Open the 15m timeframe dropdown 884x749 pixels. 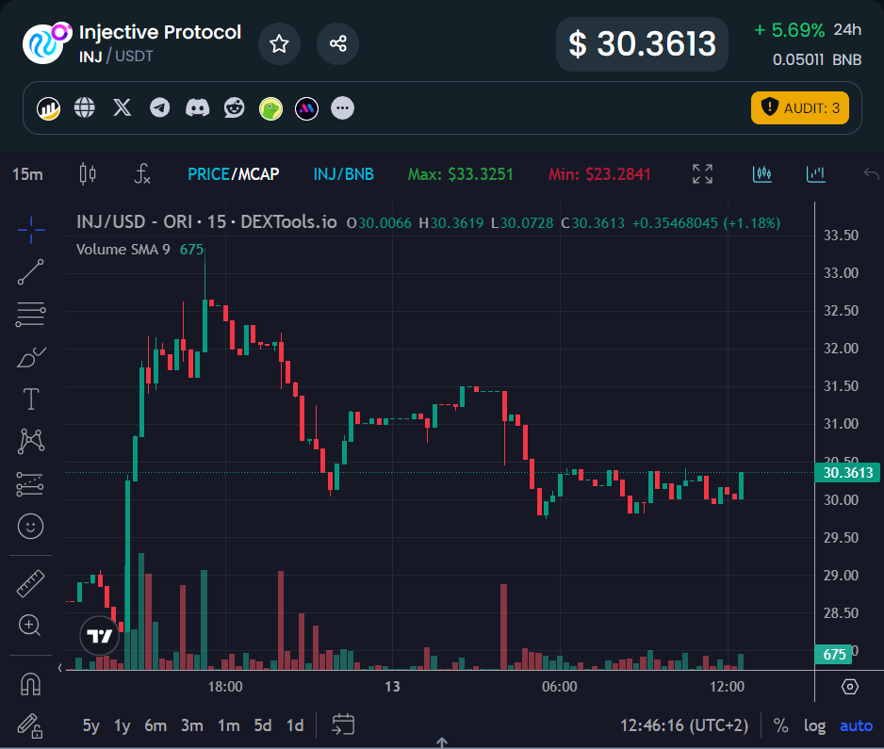tap(27, 174)
